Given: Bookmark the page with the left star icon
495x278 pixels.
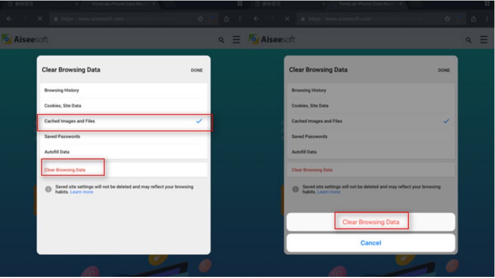Looking at the screenshot, I should 201,19.
